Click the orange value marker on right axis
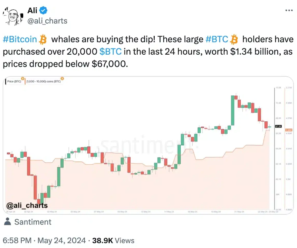The image size is (297, 248). coord(289,130)
